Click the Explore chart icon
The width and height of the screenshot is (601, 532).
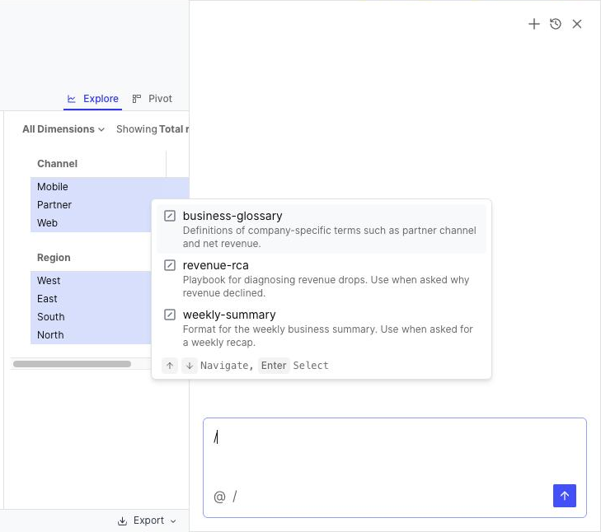coord(71,99)
